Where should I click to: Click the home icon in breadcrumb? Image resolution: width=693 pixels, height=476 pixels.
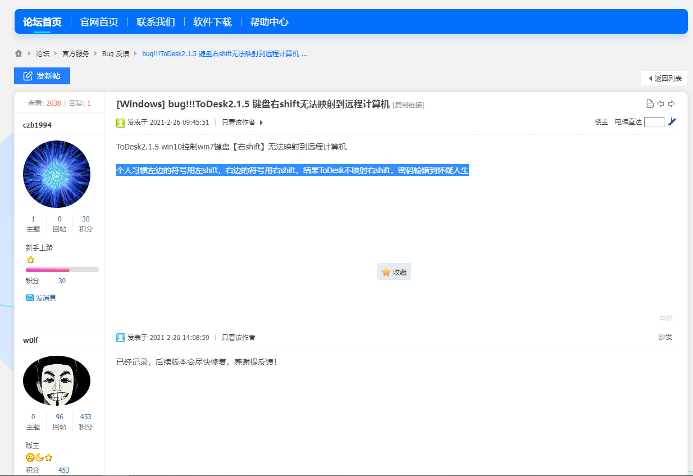click(x=19, y=53)
